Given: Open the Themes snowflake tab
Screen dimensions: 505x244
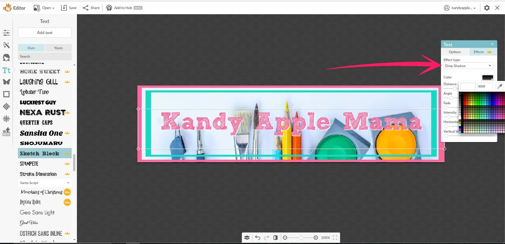Looking at the screenshot, I should pyautogui.click(x=6, y=119).
